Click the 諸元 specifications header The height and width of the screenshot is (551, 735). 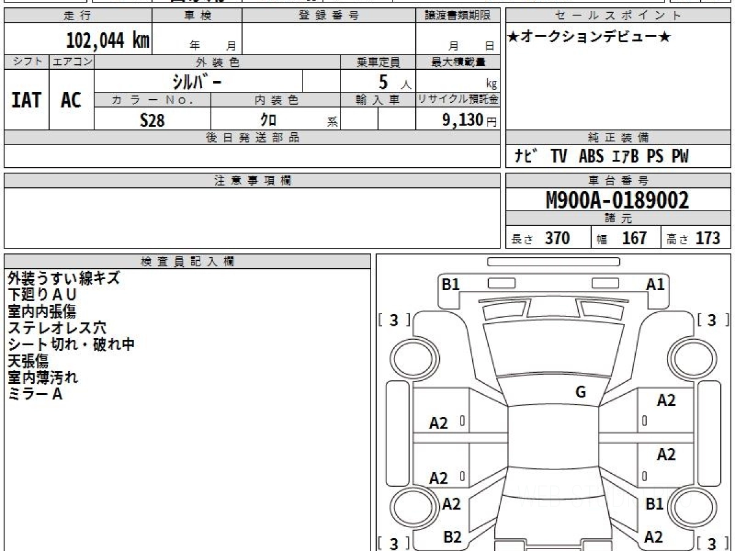[618, 219]
